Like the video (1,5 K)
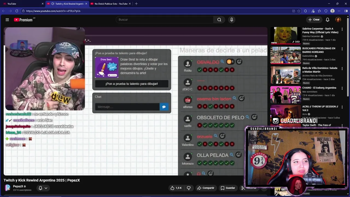This screenshot has height=197, width=350. pyautogui.click(x=176, y=188)
